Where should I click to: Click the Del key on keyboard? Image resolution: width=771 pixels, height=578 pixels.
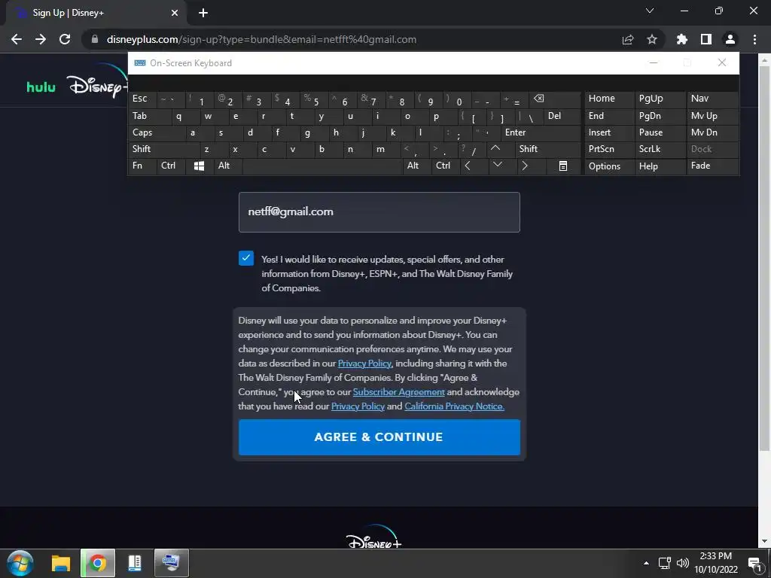point(562,116)
